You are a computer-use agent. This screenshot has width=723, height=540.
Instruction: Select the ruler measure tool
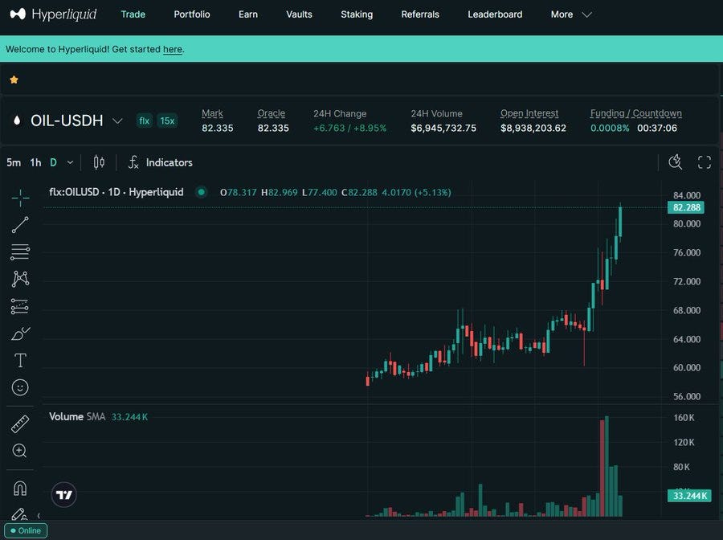20,424
